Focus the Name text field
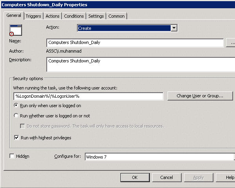The image size is (235, 188). click(135, 43)
